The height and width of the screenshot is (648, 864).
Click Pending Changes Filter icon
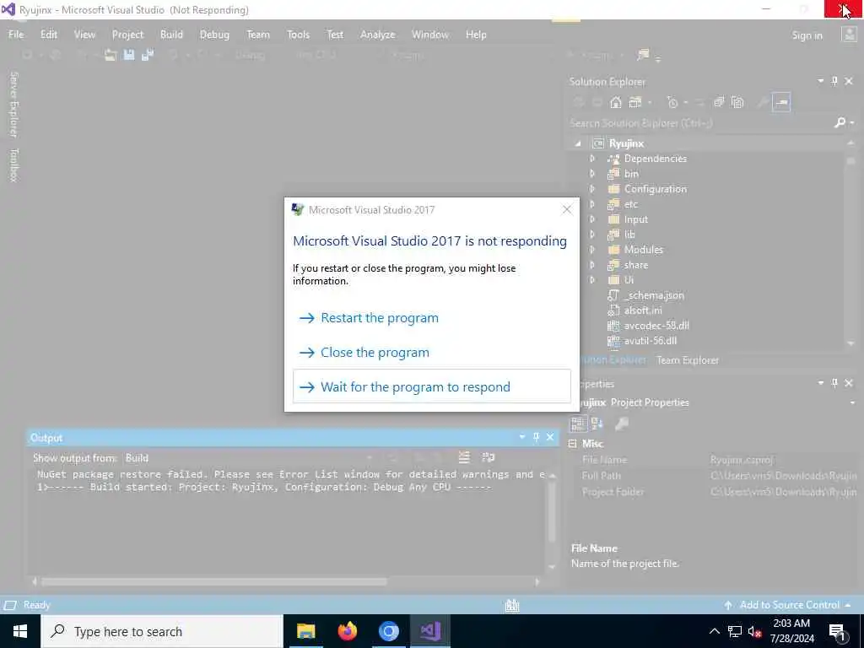(672, 102)
